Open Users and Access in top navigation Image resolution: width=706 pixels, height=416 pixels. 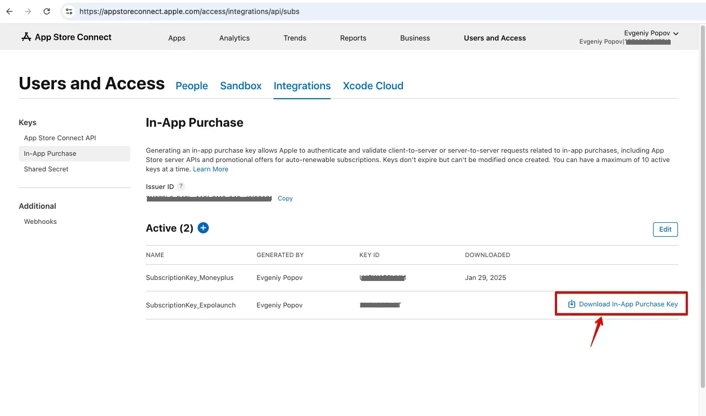click(x=495, y=38)
